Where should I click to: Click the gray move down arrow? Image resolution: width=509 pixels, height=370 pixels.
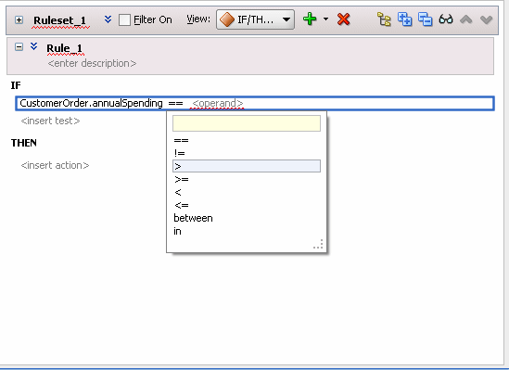[486, 20]
